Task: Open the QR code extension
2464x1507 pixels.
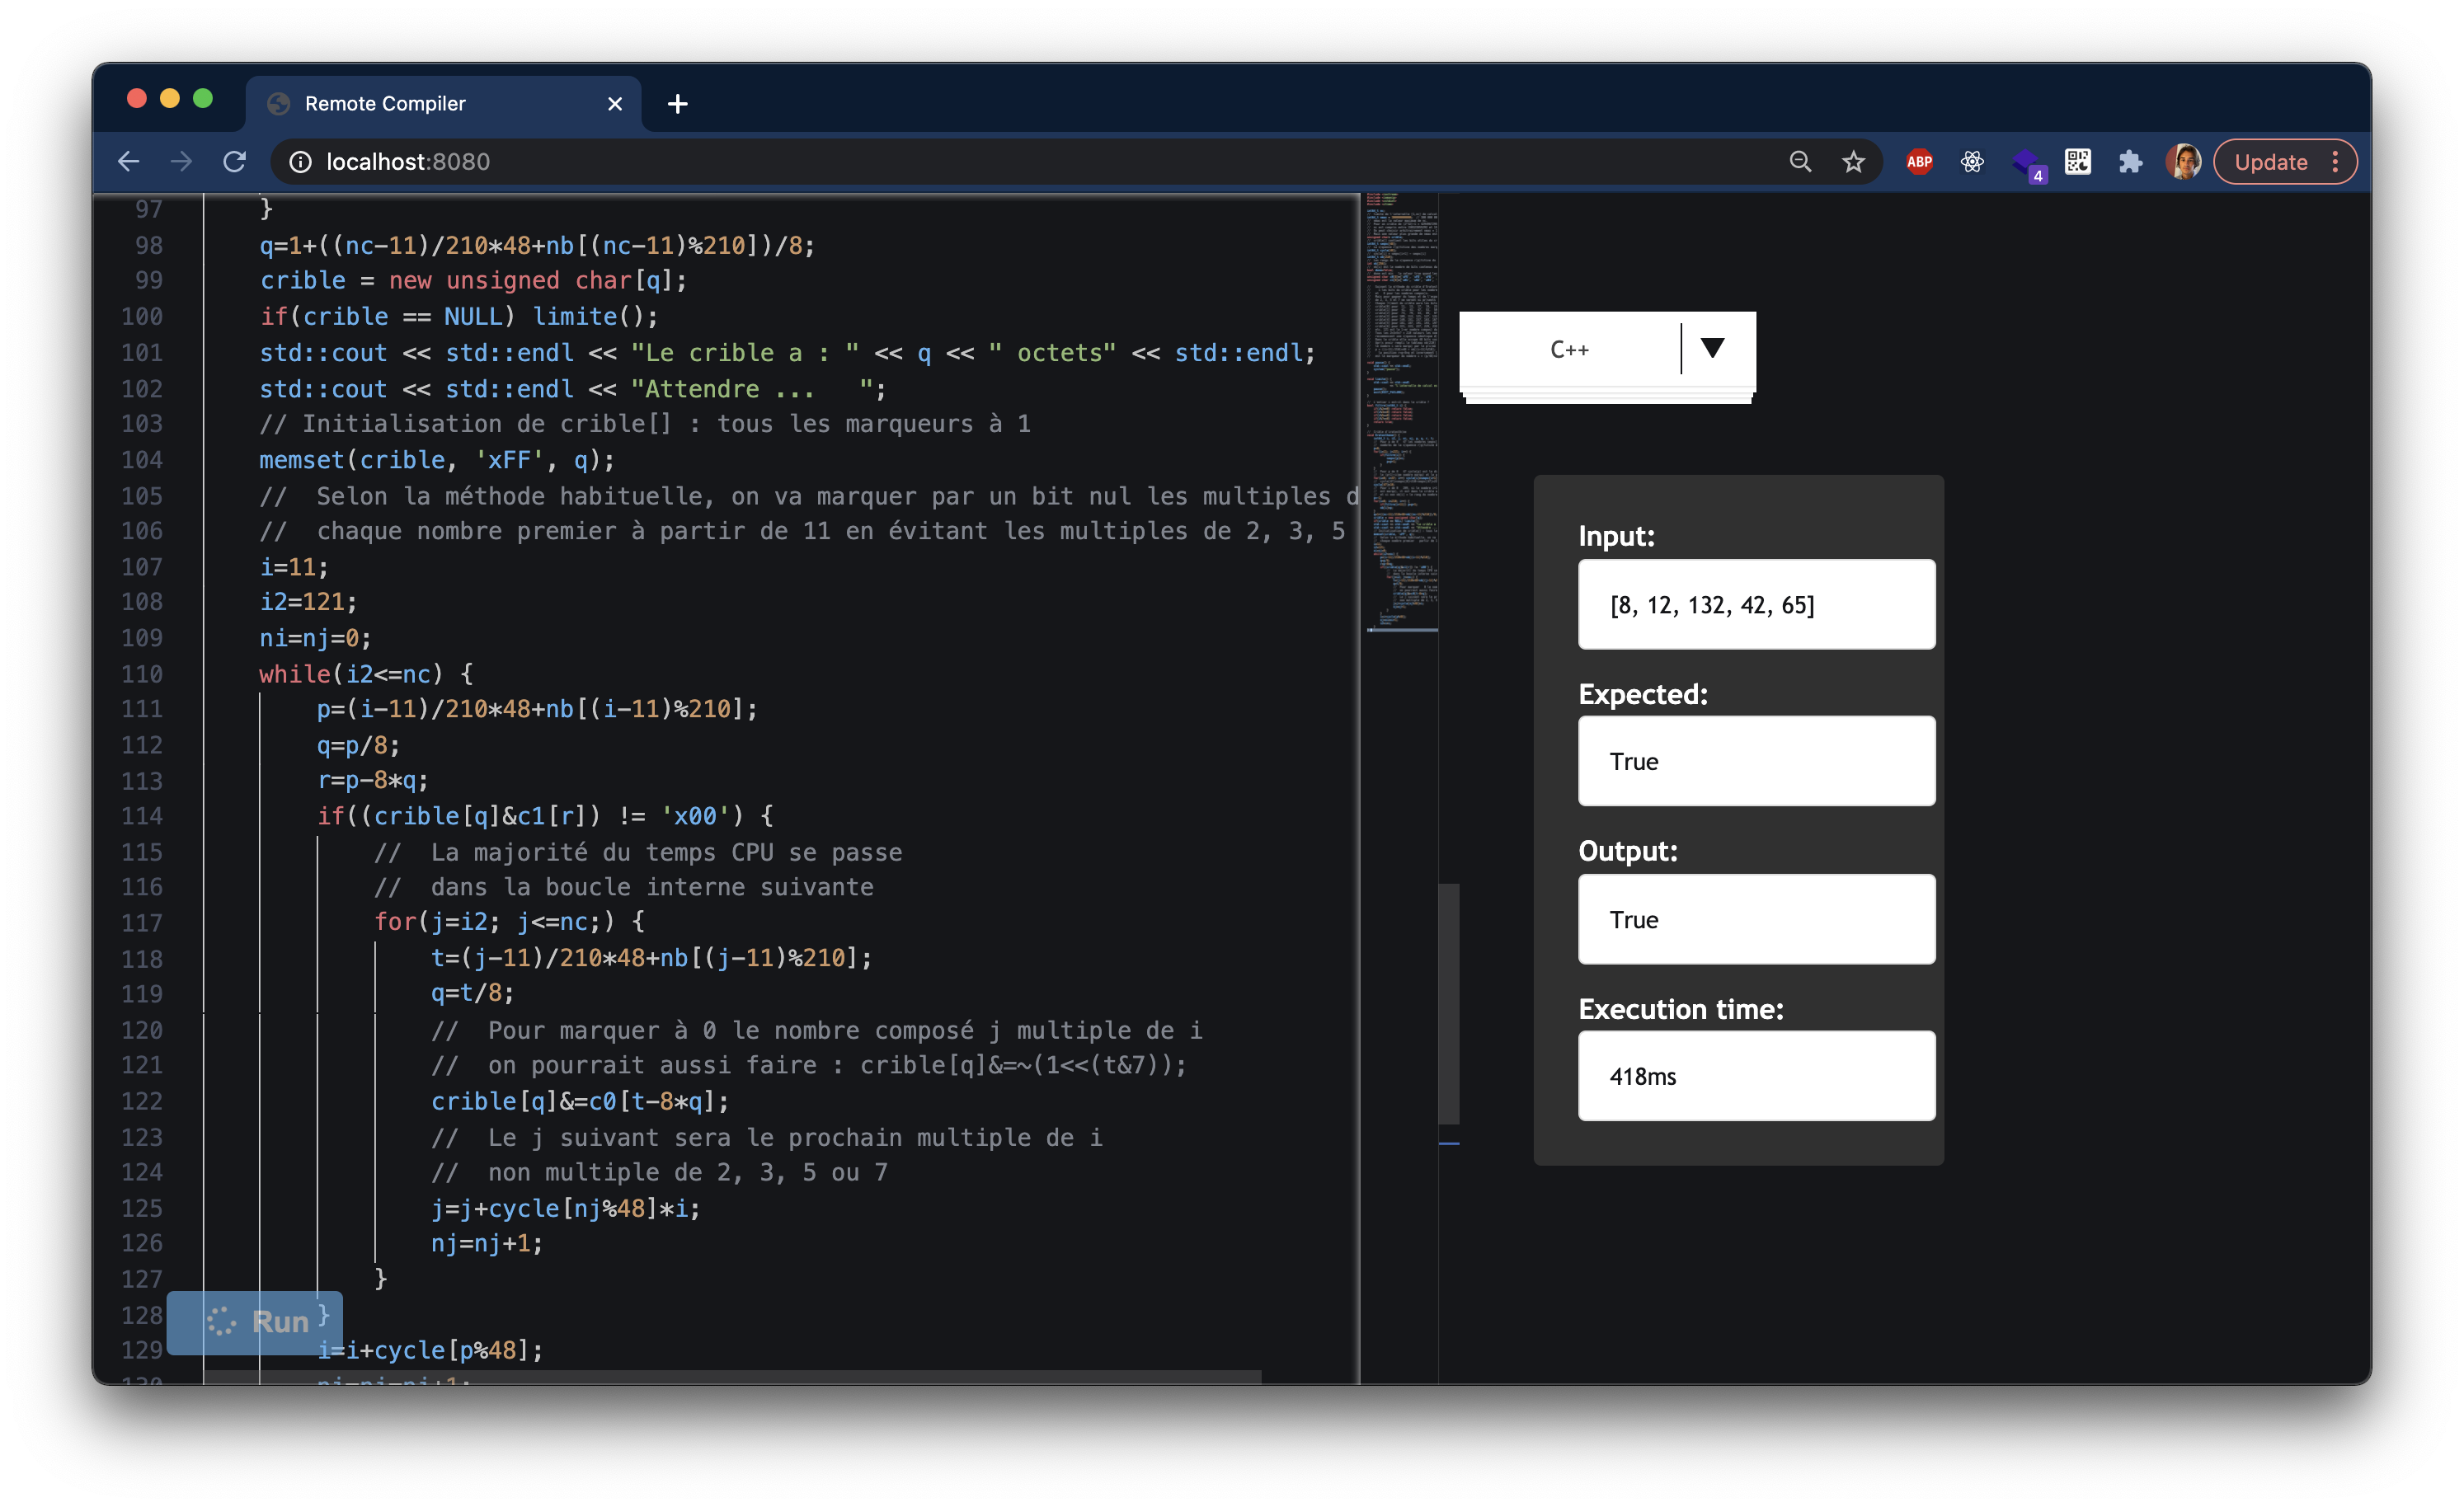Action: pos(2077,161)
